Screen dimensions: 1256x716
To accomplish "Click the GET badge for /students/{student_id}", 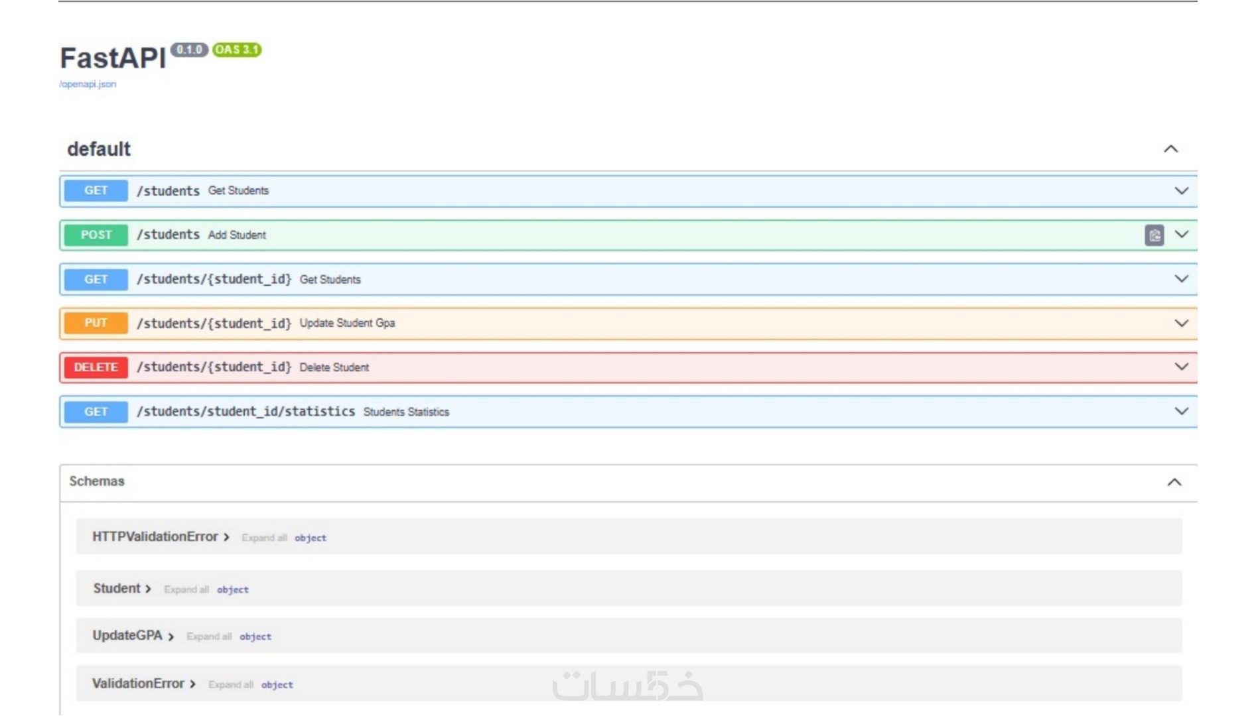I will click(96, 279).
